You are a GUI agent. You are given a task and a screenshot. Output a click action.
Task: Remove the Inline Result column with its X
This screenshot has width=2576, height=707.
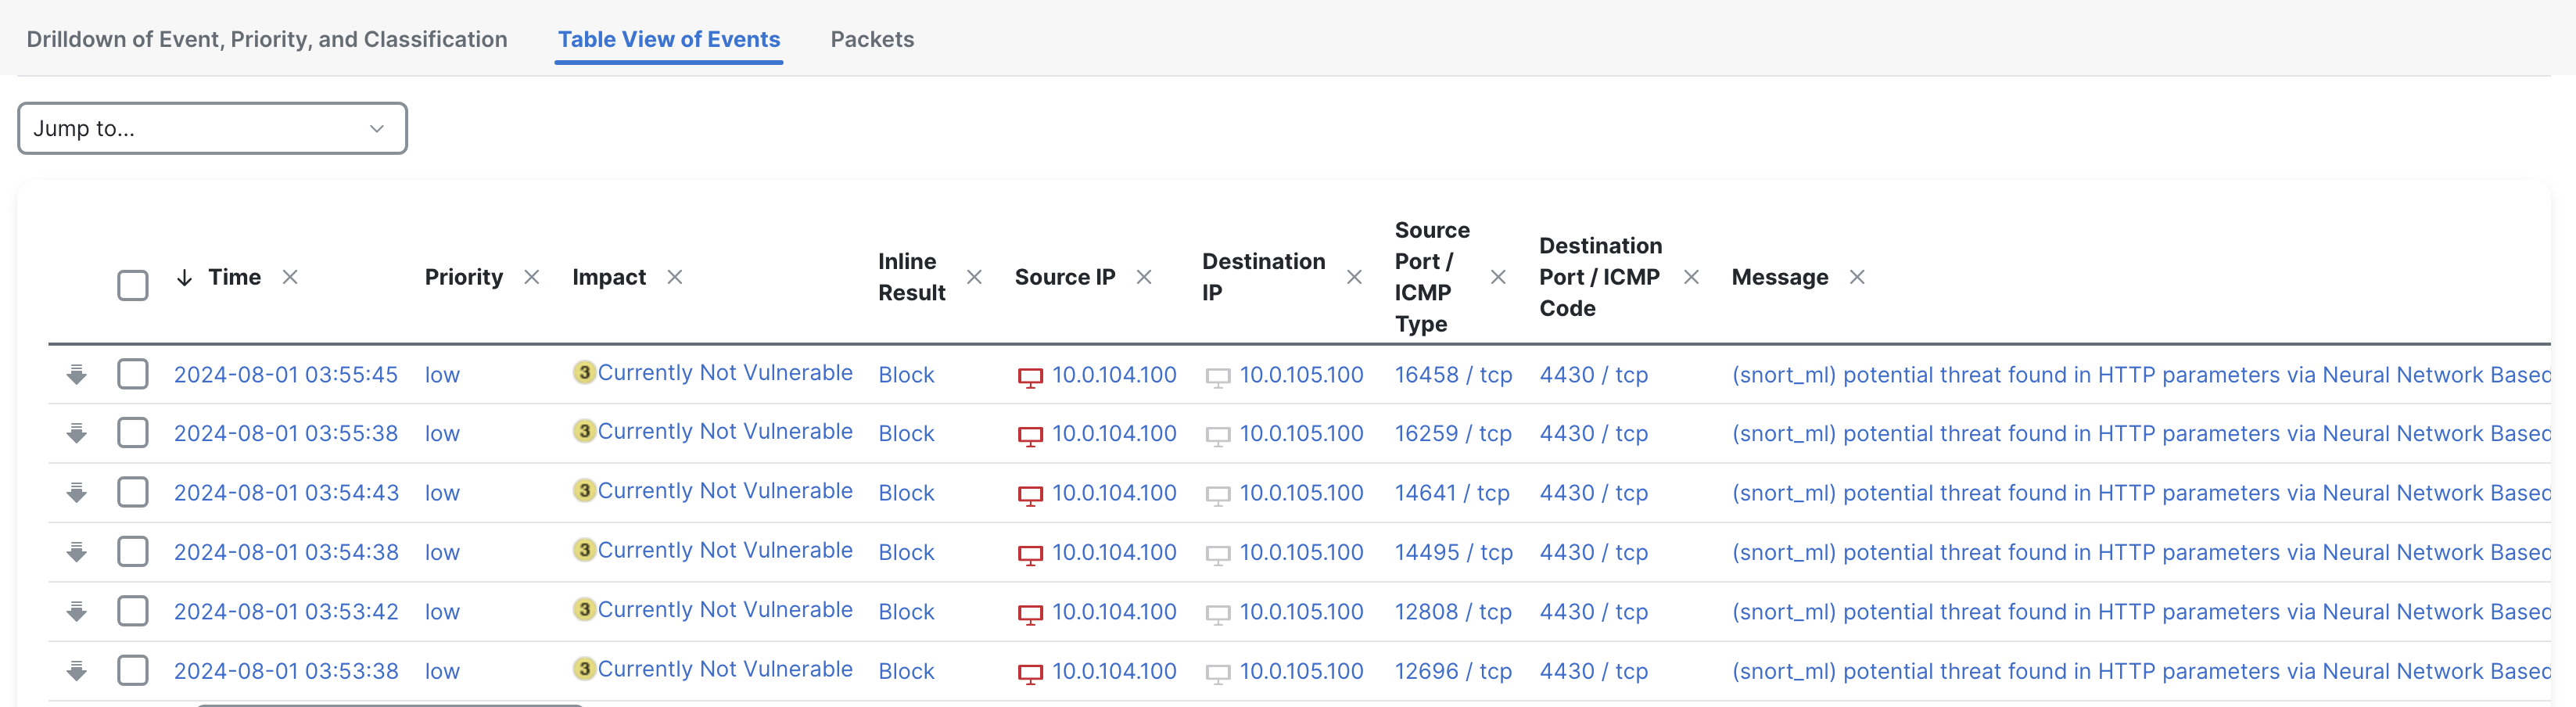pyautogui.click(x=974, y=277)
